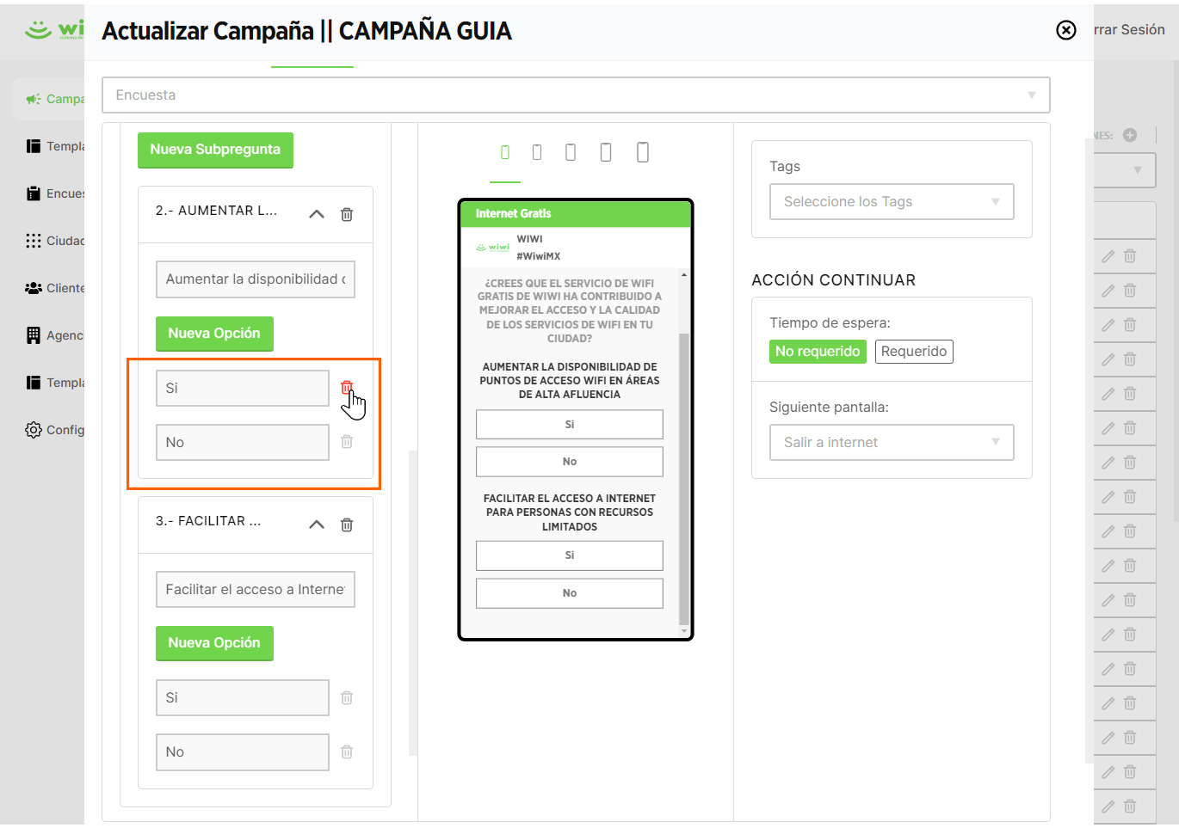Delete the 'Si' option under AUMENTAR
The image size is (1179, 828).
[347, 388]
